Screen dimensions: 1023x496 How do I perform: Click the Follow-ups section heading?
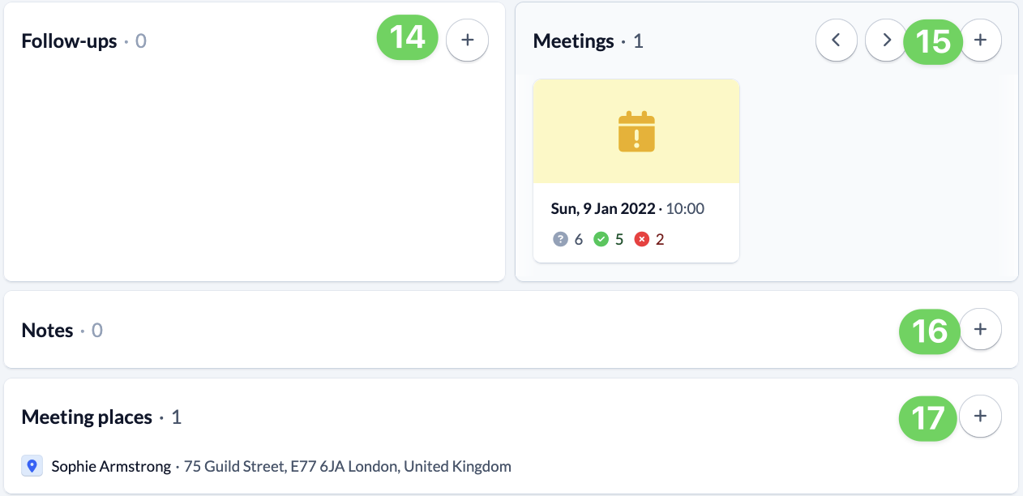pos(69,41)
